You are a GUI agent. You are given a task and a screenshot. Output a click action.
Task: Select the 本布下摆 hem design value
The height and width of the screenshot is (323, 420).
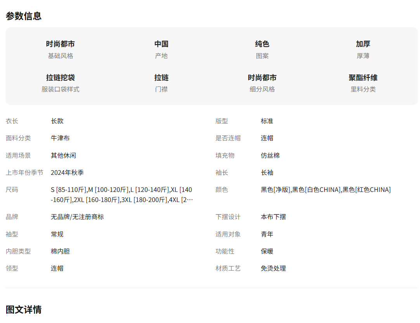point(273,217)
